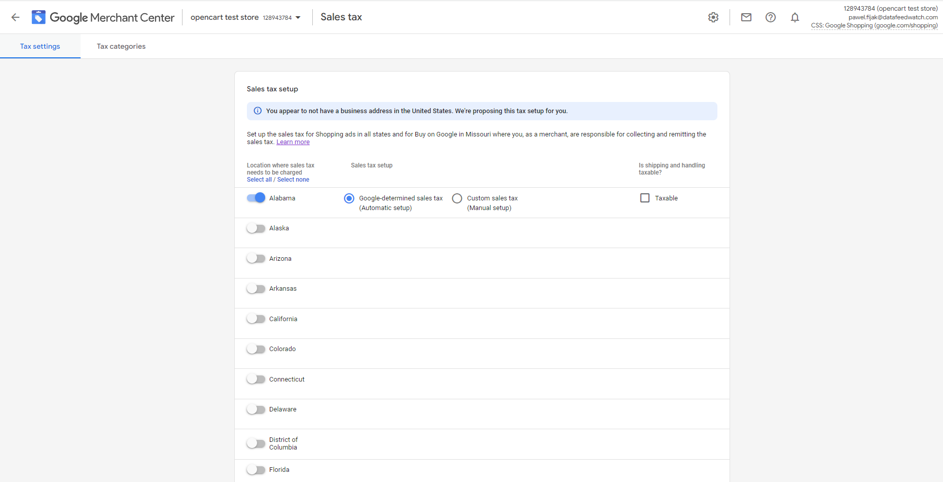Viewport: 943px width, 482px height.
Task: Enable the California sales tax toggle
Action: point(256,319)
